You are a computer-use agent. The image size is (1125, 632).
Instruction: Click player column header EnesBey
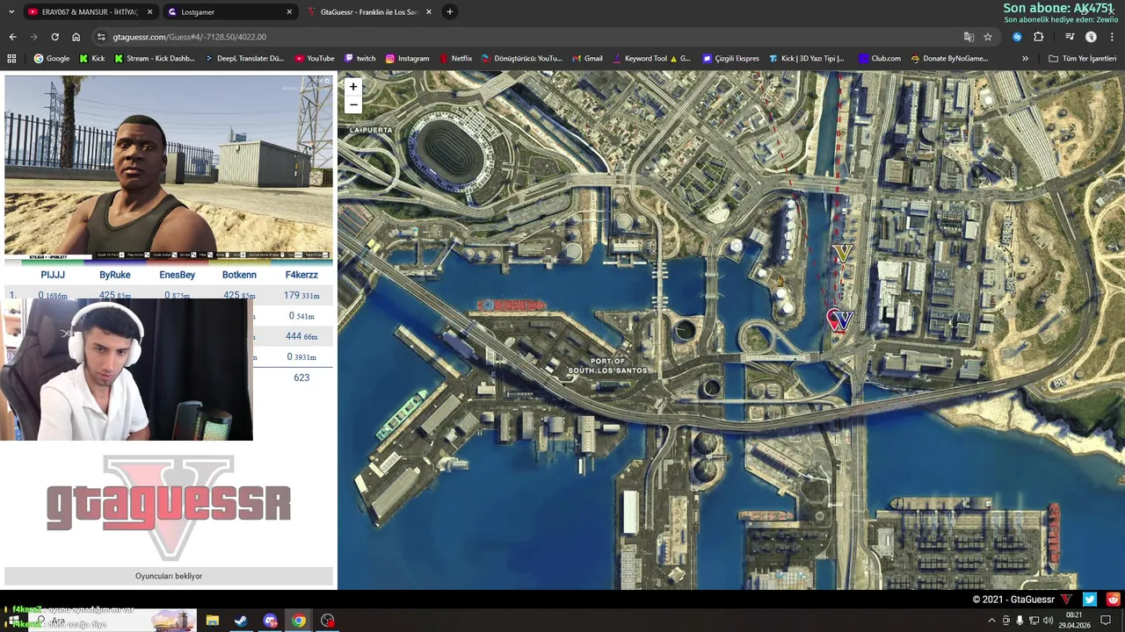click(177, 275)
